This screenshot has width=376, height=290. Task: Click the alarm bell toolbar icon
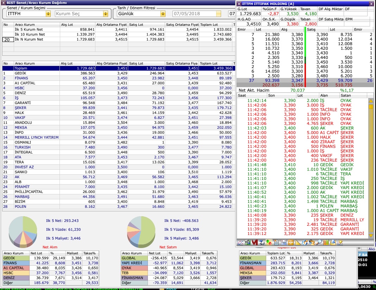tap(333, 243)
